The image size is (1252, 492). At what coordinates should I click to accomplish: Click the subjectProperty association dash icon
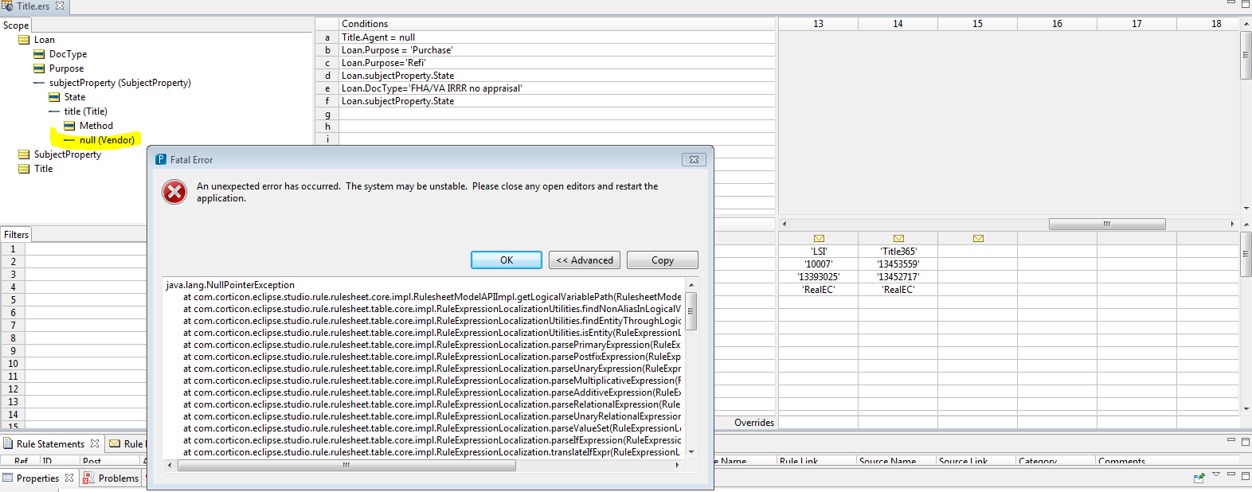tap(39, 83)
